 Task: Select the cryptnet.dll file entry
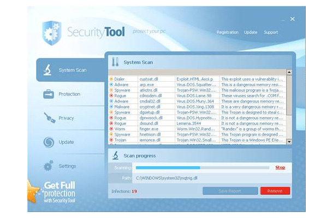(149, 107)
